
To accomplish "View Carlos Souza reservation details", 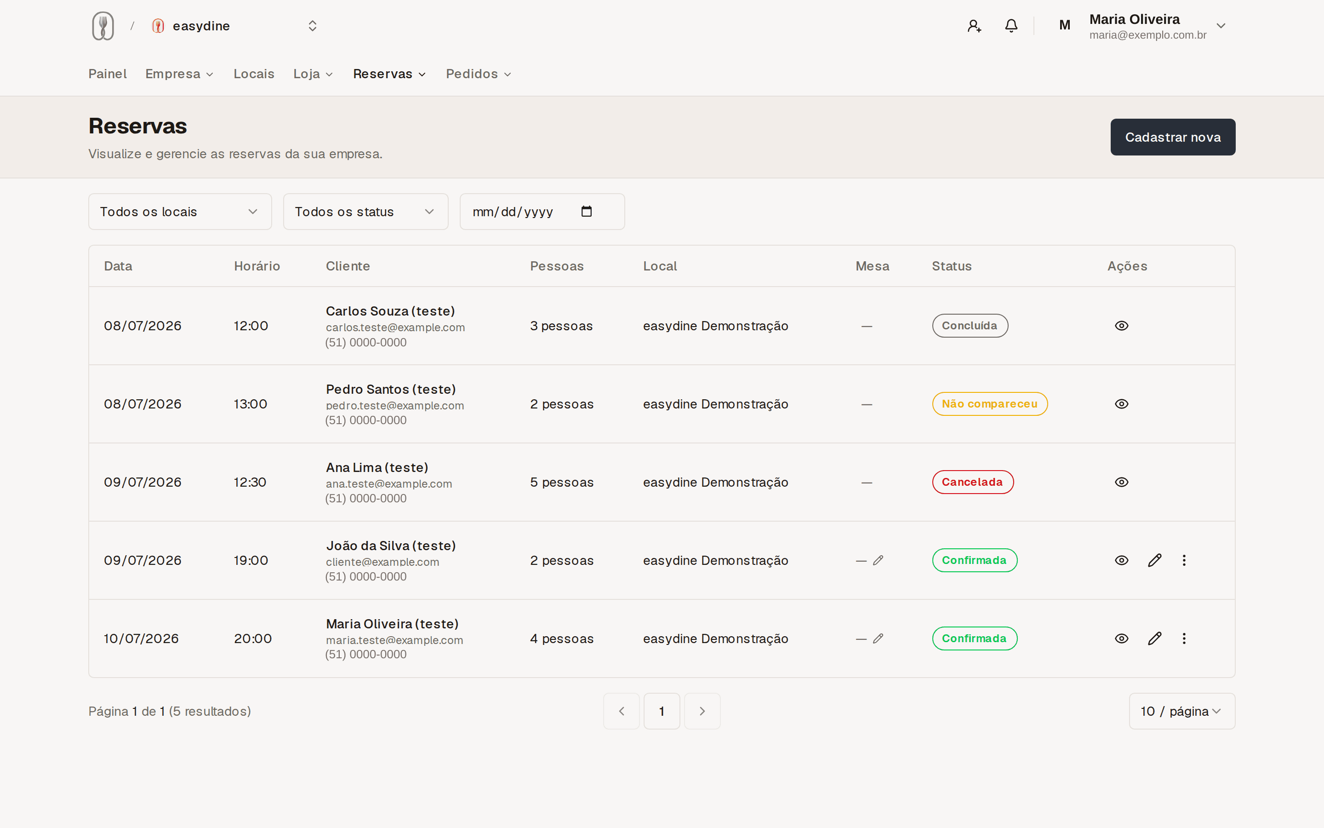I will (1122, 326).
